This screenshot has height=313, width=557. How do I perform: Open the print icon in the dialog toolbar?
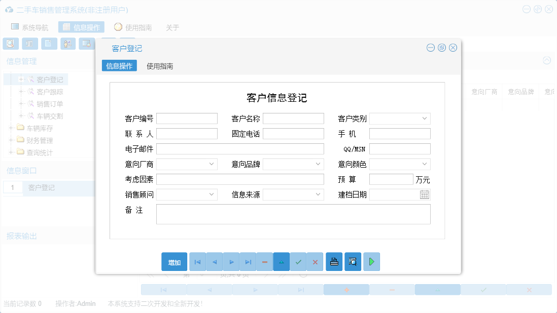(334, 262)
